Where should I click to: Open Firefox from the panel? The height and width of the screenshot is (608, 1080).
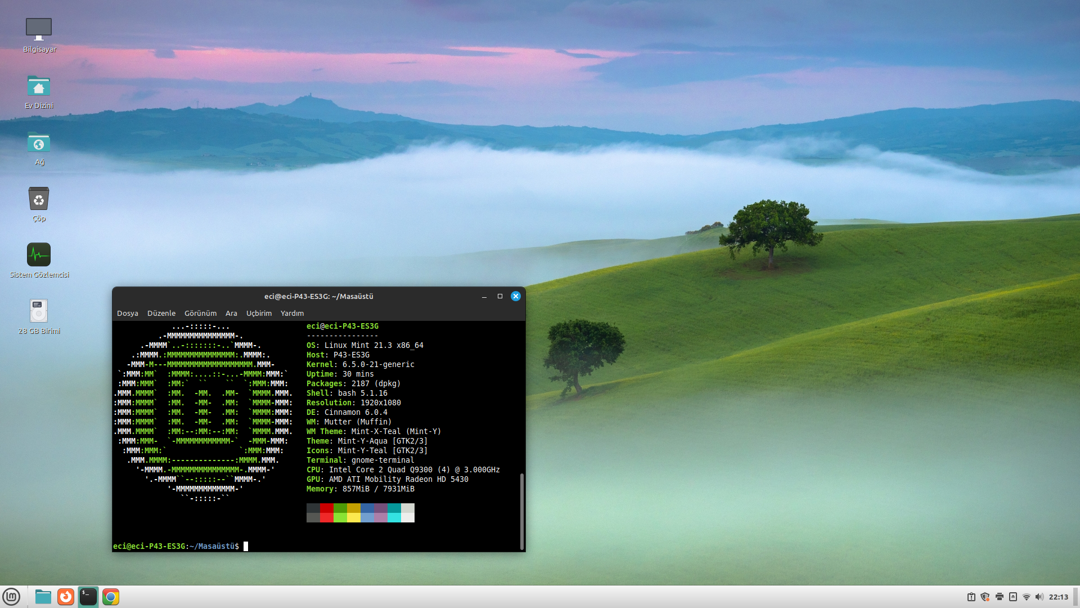pyautogui.click(x=66, y=597)
